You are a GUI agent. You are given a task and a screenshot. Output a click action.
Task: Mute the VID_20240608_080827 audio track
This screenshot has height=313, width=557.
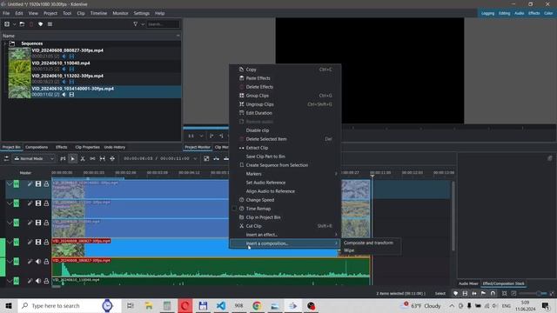38,261
